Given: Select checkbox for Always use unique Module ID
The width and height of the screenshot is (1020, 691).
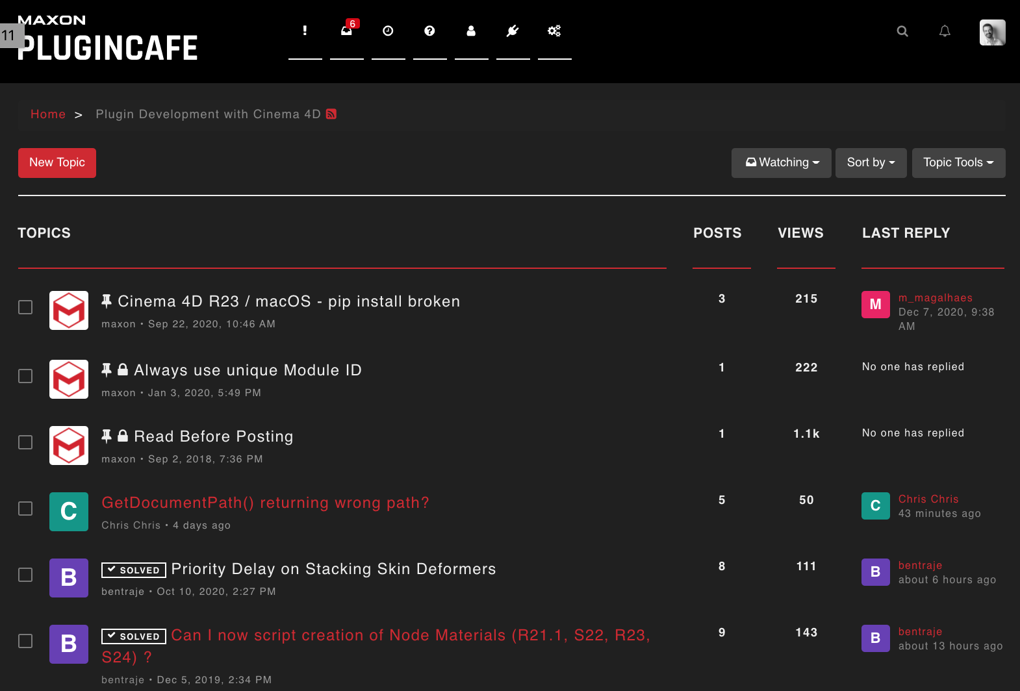Looking at the screenshot, I should point(25,376).
